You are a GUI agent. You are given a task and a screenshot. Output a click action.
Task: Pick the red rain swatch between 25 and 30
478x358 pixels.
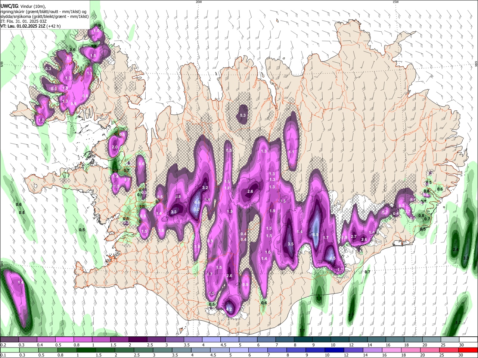(450, 350)
